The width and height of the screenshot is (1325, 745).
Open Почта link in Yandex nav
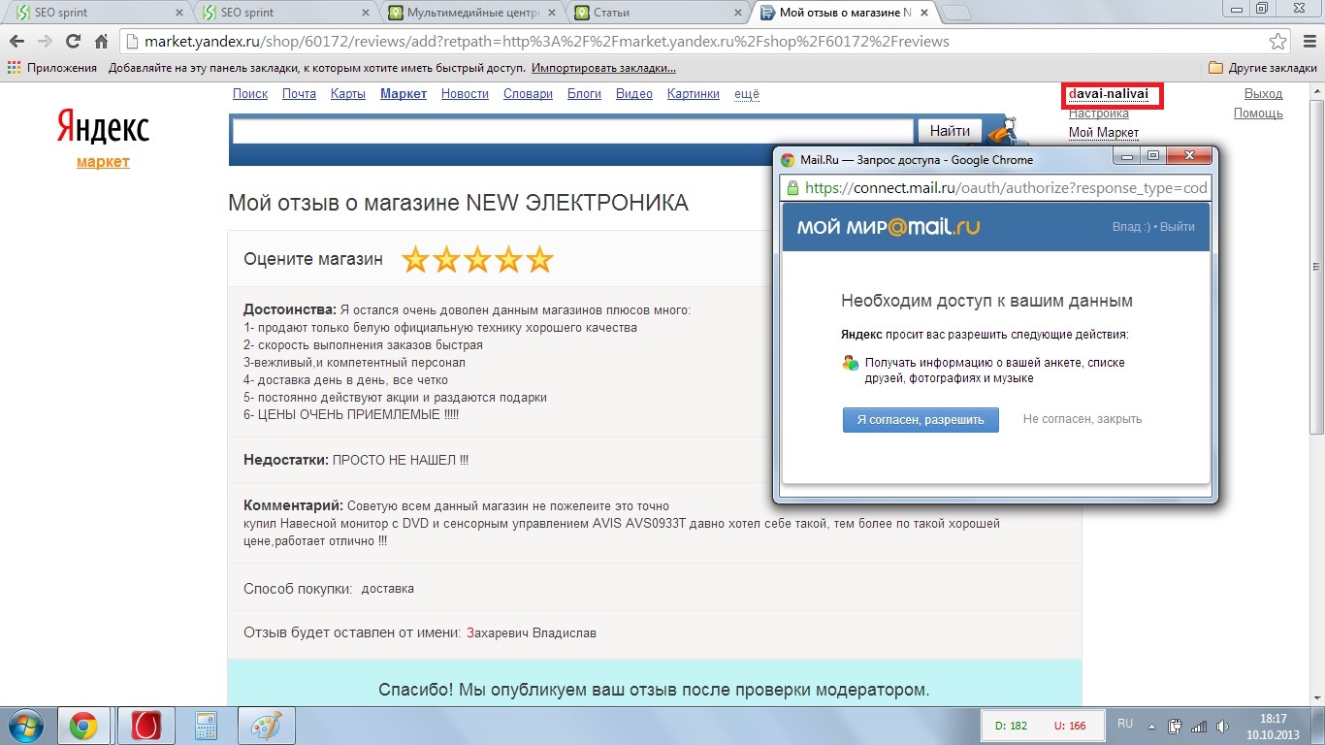(299, 94)
